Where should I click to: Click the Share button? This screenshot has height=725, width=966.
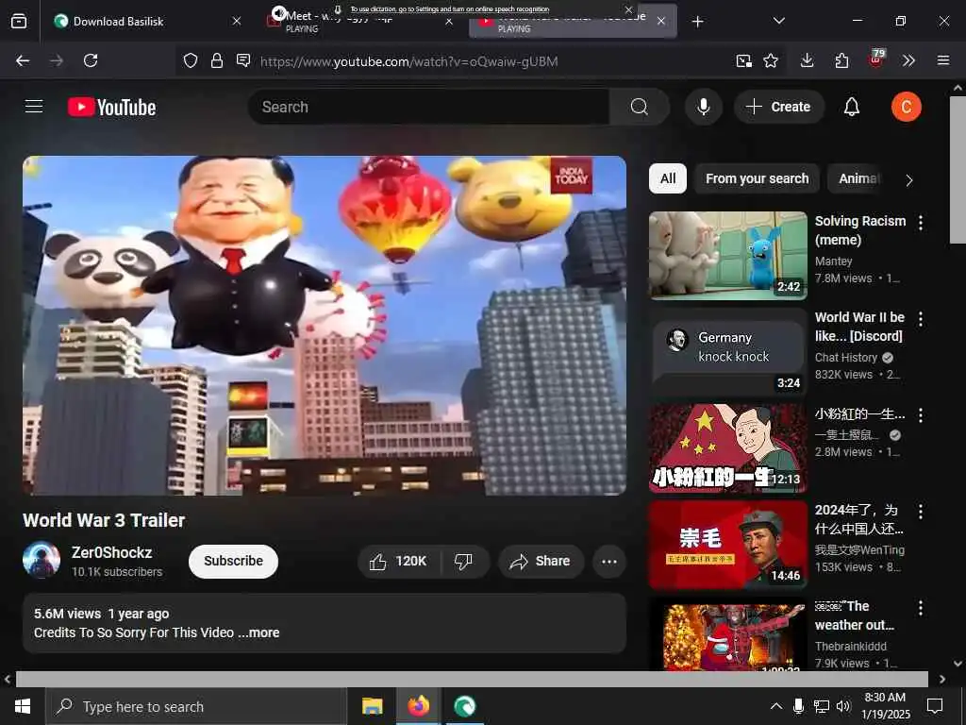(x=541, y=561)
